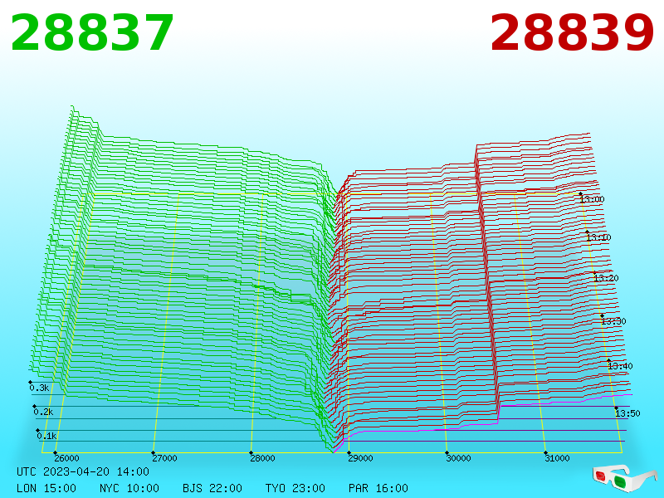
Task: Click the 29000 price axis label
Action: pos(361,458)
